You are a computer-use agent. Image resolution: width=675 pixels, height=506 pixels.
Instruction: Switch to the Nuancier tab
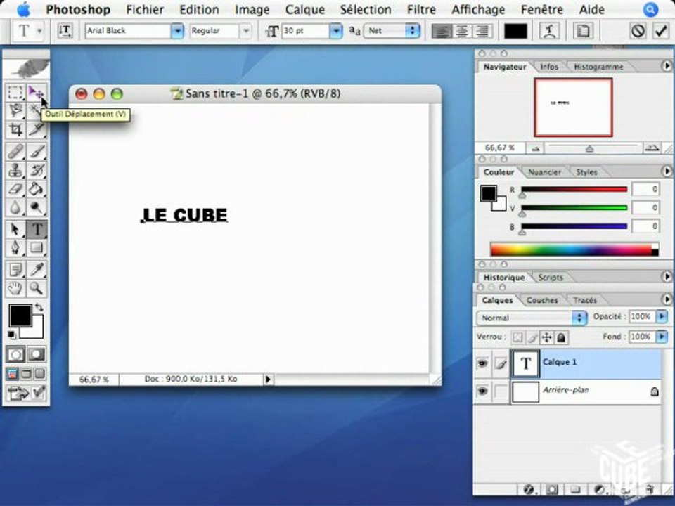point(544,172)
